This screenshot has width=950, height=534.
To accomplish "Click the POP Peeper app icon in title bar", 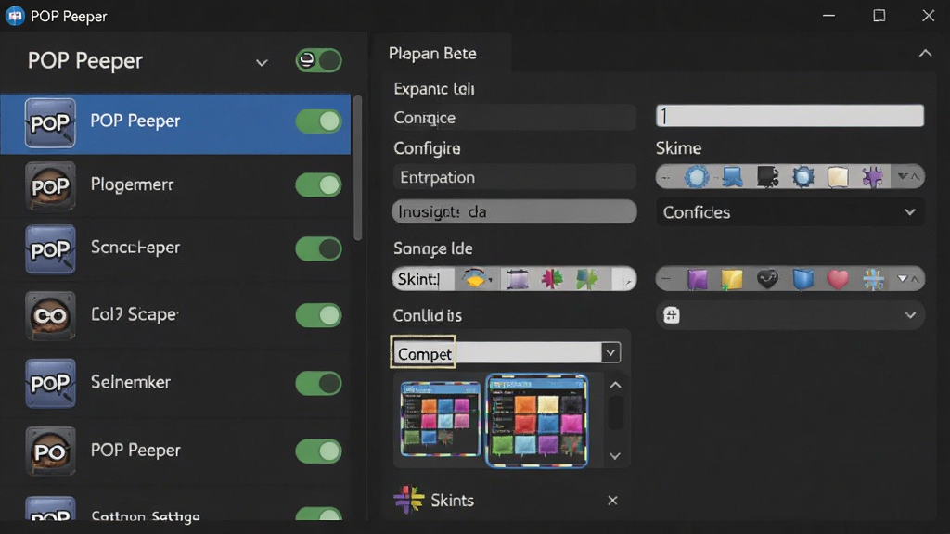I will [x=15, y=16].
